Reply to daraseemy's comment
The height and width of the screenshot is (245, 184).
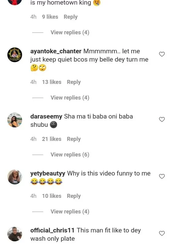point(74,139)
